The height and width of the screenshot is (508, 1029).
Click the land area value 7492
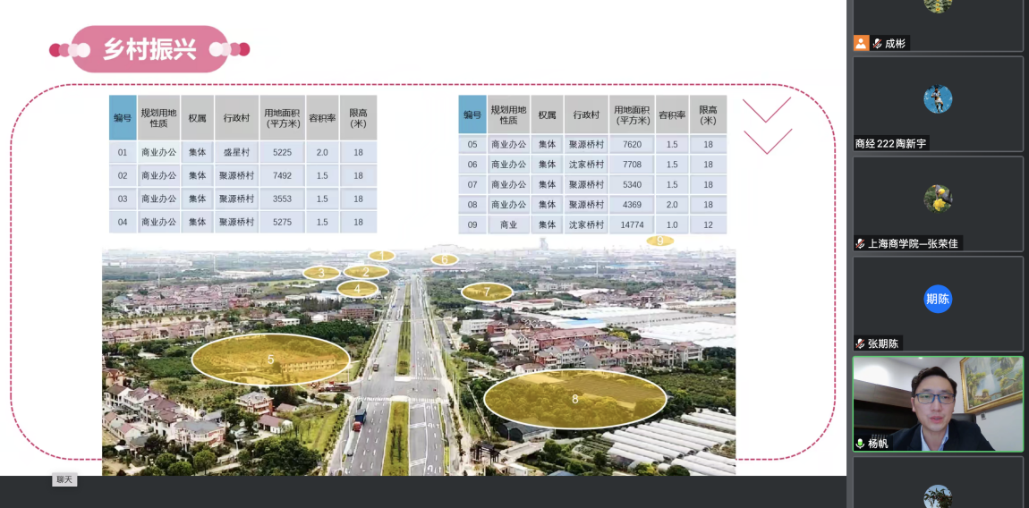coord(282,176)
